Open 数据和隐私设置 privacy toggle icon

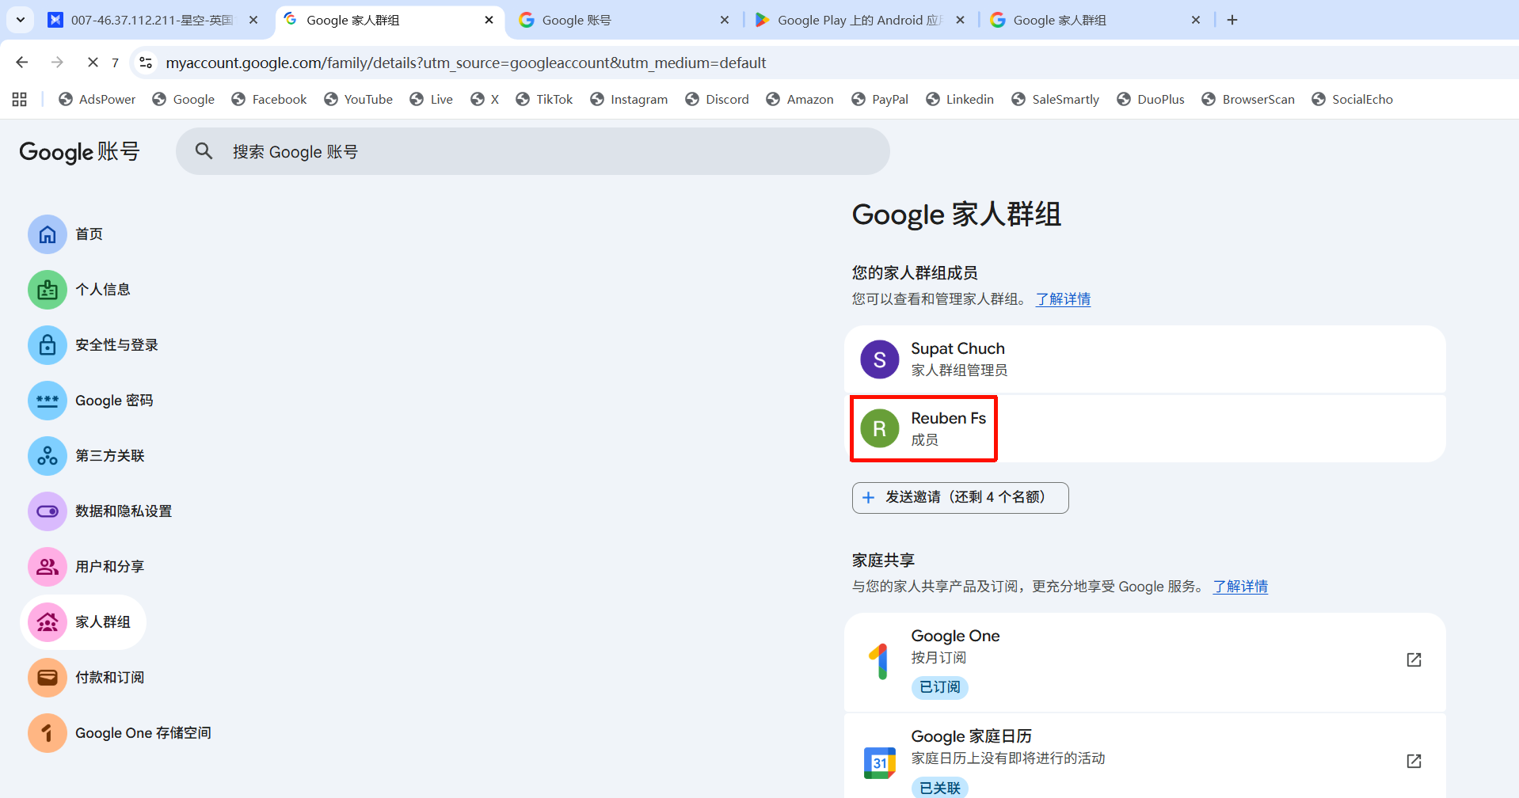click(x=48, y=511)
